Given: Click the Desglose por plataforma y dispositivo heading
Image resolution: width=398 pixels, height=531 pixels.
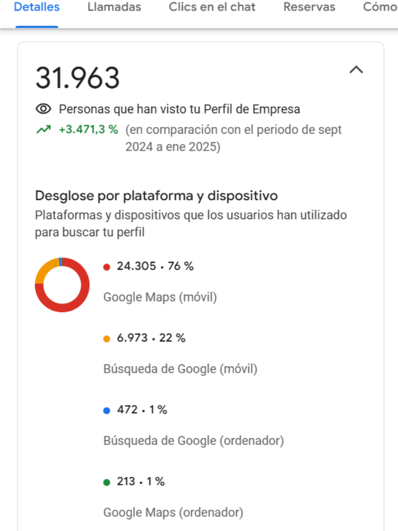Looking at the screenshot, I should tap(156, 195).
